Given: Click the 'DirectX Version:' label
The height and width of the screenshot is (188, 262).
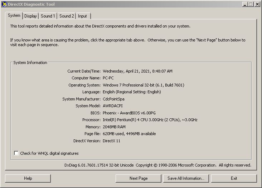Looking at the screenshot, I should [x=87, y=141].
